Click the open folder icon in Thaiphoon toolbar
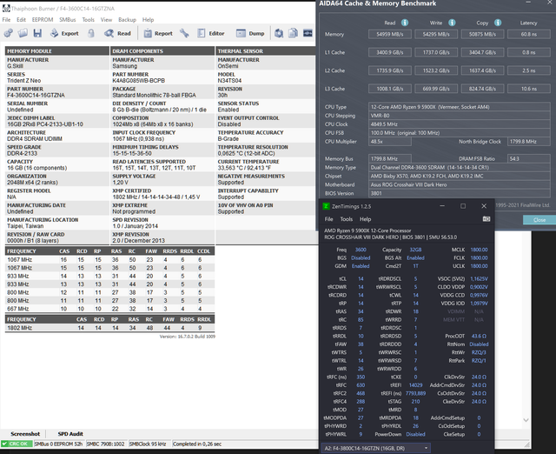This screenshot has width=556, height=454. click(23, 33)
